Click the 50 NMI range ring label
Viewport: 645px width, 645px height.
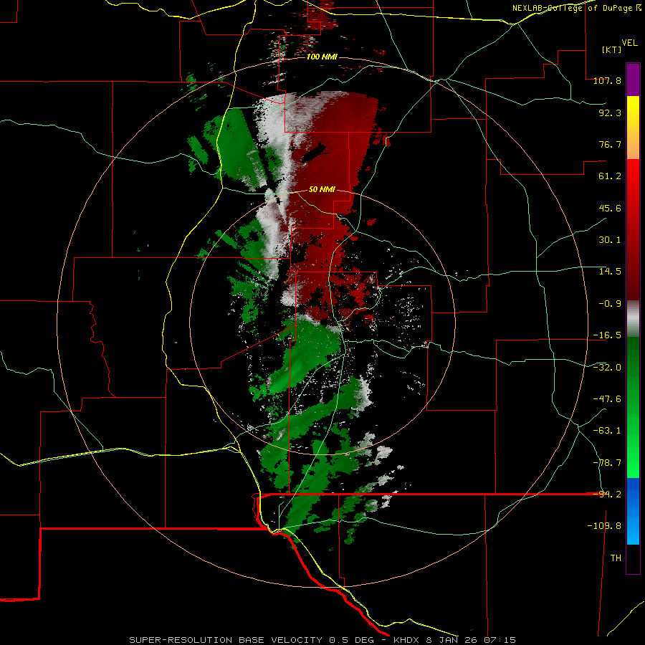click(x=322, y=190)
